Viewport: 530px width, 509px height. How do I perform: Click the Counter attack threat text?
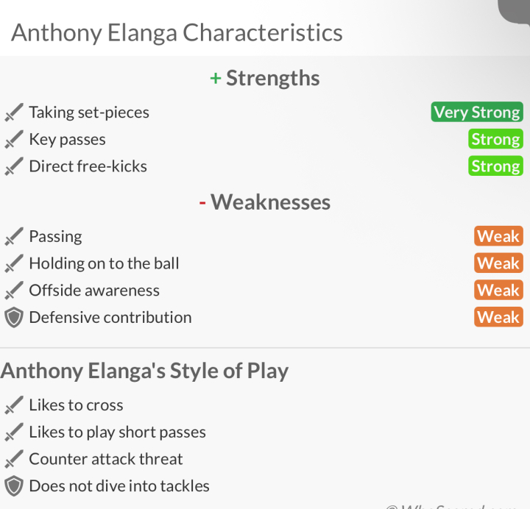106,459
